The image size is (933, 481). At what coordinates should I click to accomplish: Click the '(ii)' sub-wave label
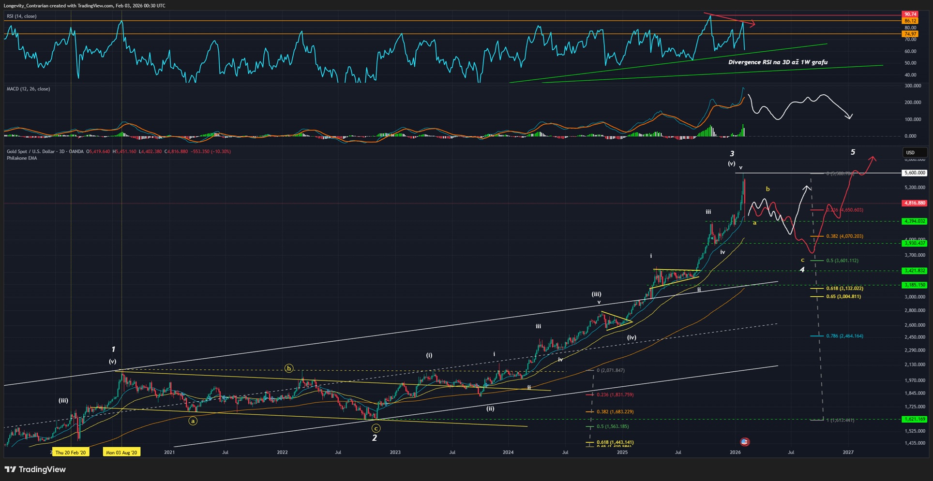(x=490, y=408)
